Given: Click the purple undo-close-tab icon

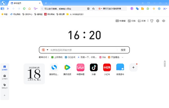Looking at the screenshot, I should (x=35, y=9).
